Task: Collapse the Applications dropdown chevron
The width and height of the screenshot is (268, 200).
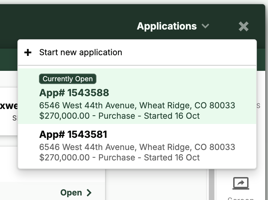Action: click(205, 26)
